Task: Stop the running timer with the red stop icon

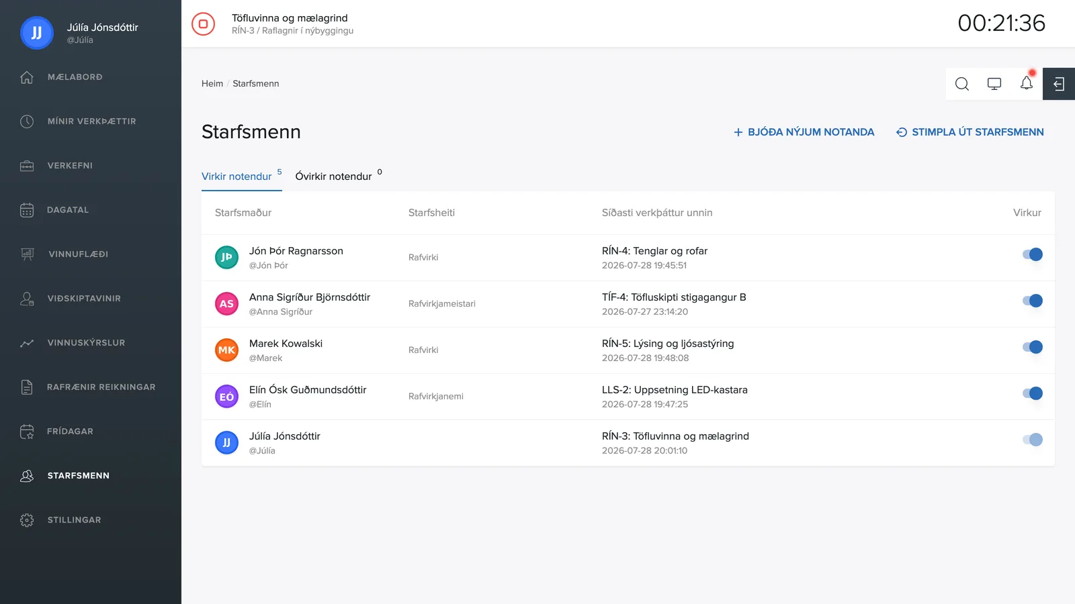Action: coord(203,23)
